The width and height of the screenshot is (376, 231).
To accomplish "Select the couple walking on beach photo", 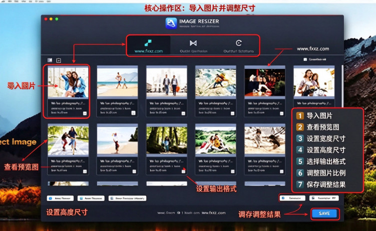I will 117,82.
